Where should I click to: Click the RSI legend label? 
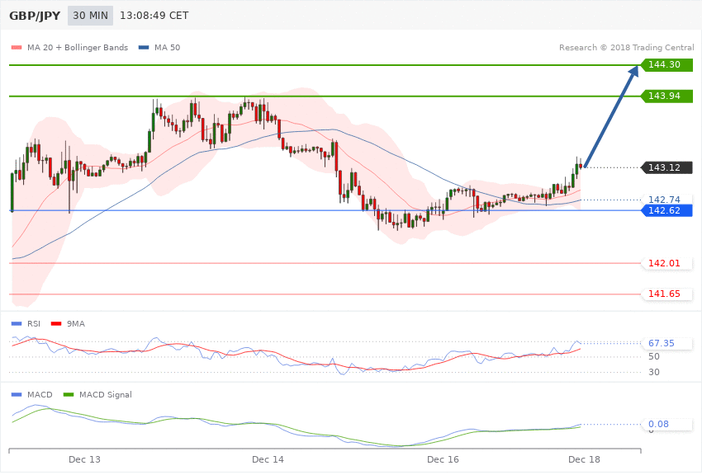[x=34, y=323]
